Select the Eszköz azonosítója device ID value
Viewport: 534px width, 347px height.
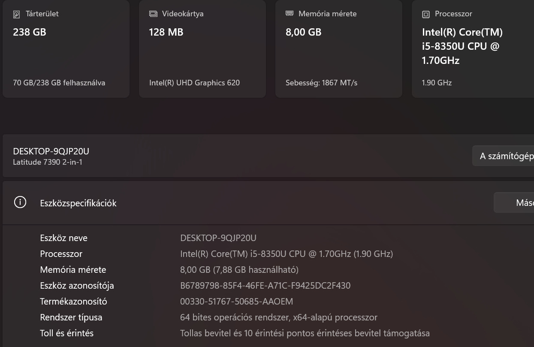click(x=265, y=286)
